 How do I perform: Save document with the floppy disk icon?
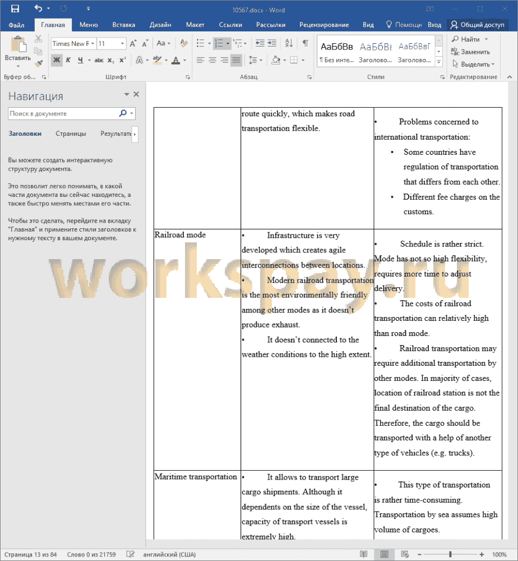coord(15,8)
